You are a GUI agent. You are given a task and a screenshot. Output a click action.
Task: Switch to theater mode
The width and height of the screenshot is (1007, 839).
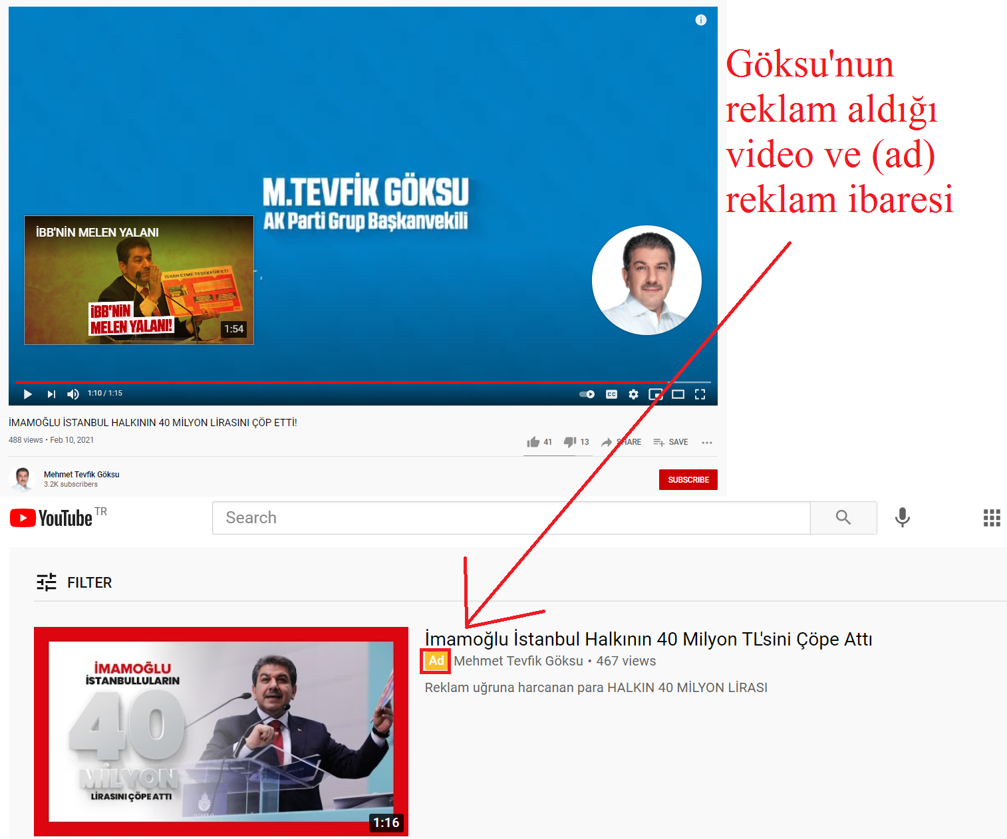tap(678, 394)
